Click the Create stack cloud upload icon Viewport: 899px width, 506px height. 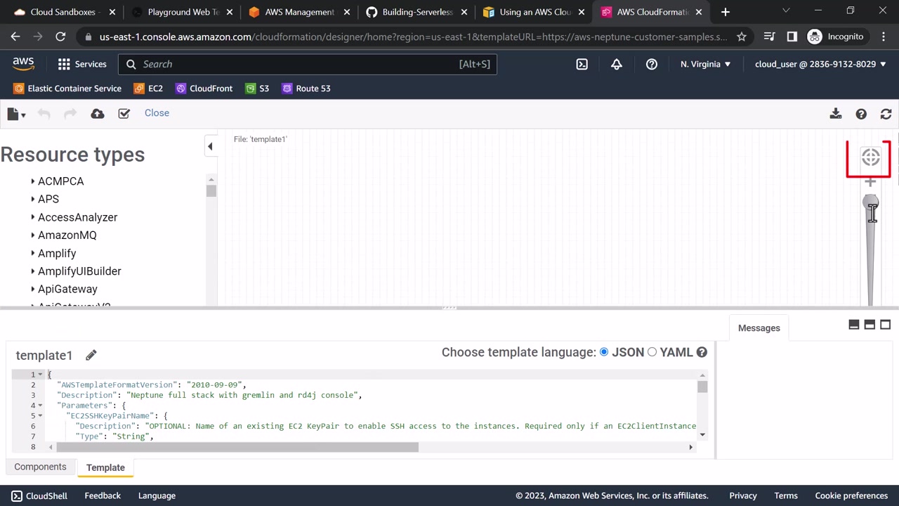pos(98,113)
